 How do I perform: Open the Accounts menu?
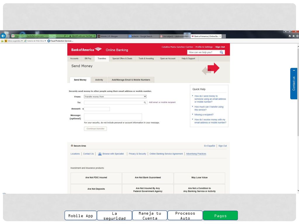pos(74,58)
